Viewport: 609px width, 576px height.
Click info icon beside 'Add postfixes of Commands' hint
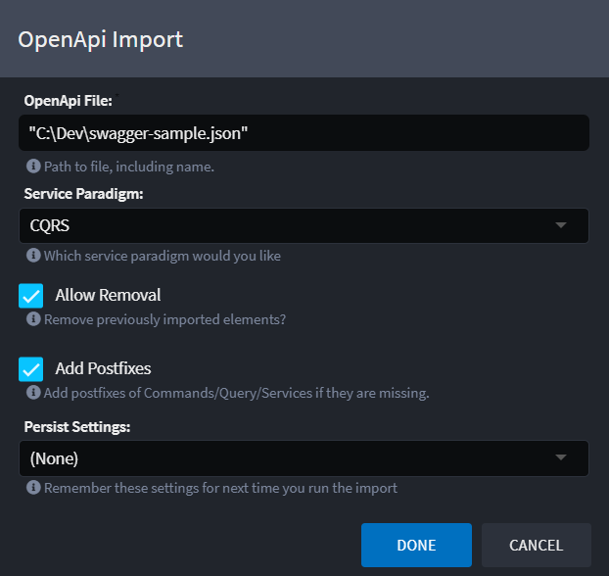coord(33,393)
